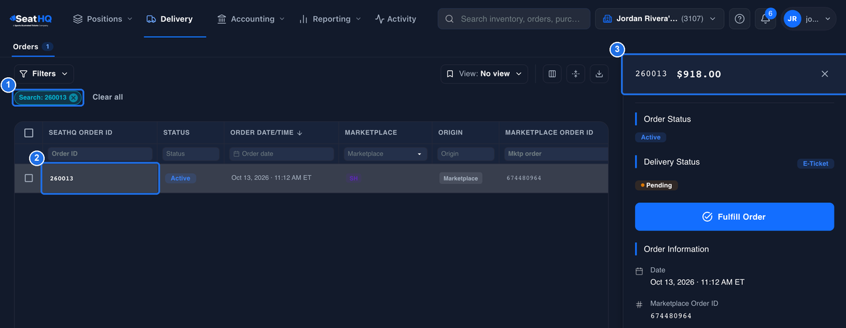The height and width of the screenshot is (328, 846).
Task: Toggle the select-all header checkbox
Action: pos(28,133)
